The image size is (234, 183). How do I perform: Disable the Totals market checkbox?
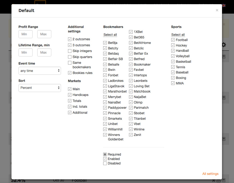(70, 101)
